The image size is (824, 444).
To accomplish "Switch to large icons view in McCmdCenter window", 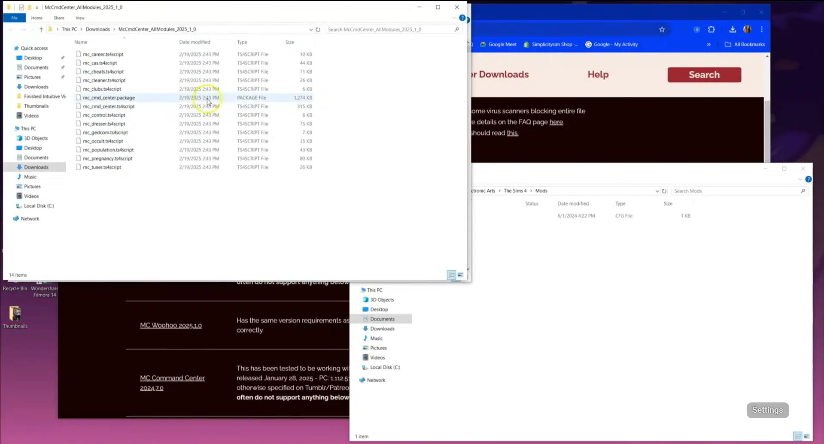I will [460, 275].
